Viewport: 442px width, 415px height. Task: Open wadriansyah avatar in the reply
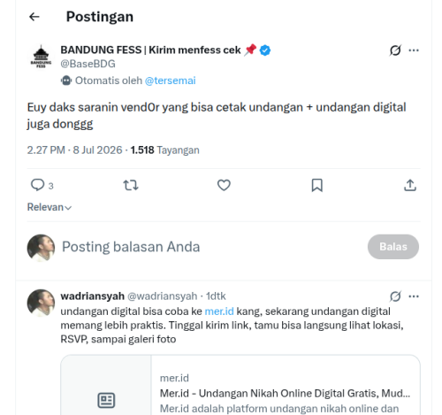click(41, 303)
